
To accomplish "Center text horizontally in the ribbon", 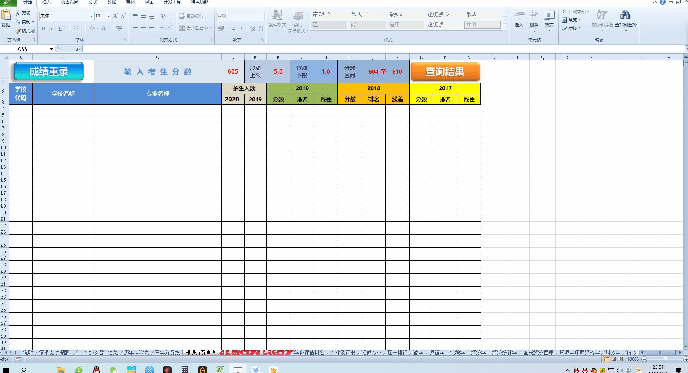I will [143, 28].
